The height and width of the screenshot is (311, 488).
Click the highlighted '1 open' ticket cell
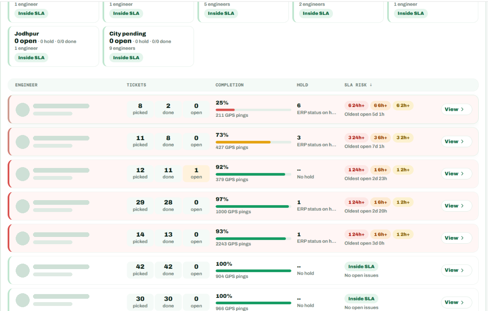(x=196, y=173)
